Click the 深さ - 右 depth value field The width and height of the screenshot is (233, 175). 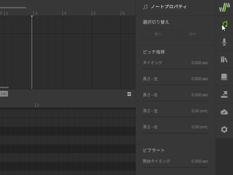coord(200,127)
